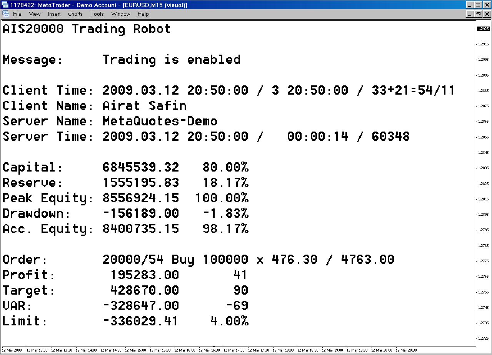Image resolution: width=492 pixels, height=355 pixels.
Task: Click the Order text '20000/54 Buy 100000'
Action: click(x=175, y=260)
